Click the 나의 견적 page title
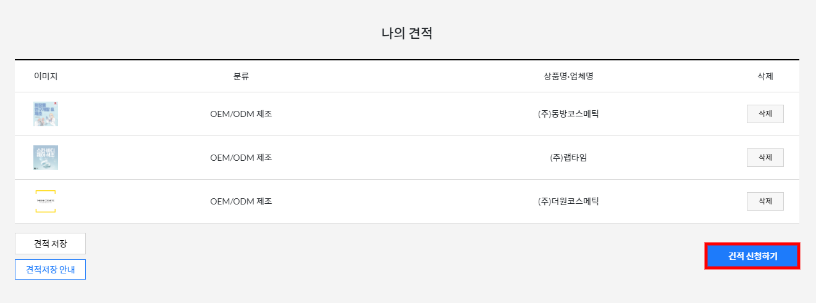 (407, 33)
